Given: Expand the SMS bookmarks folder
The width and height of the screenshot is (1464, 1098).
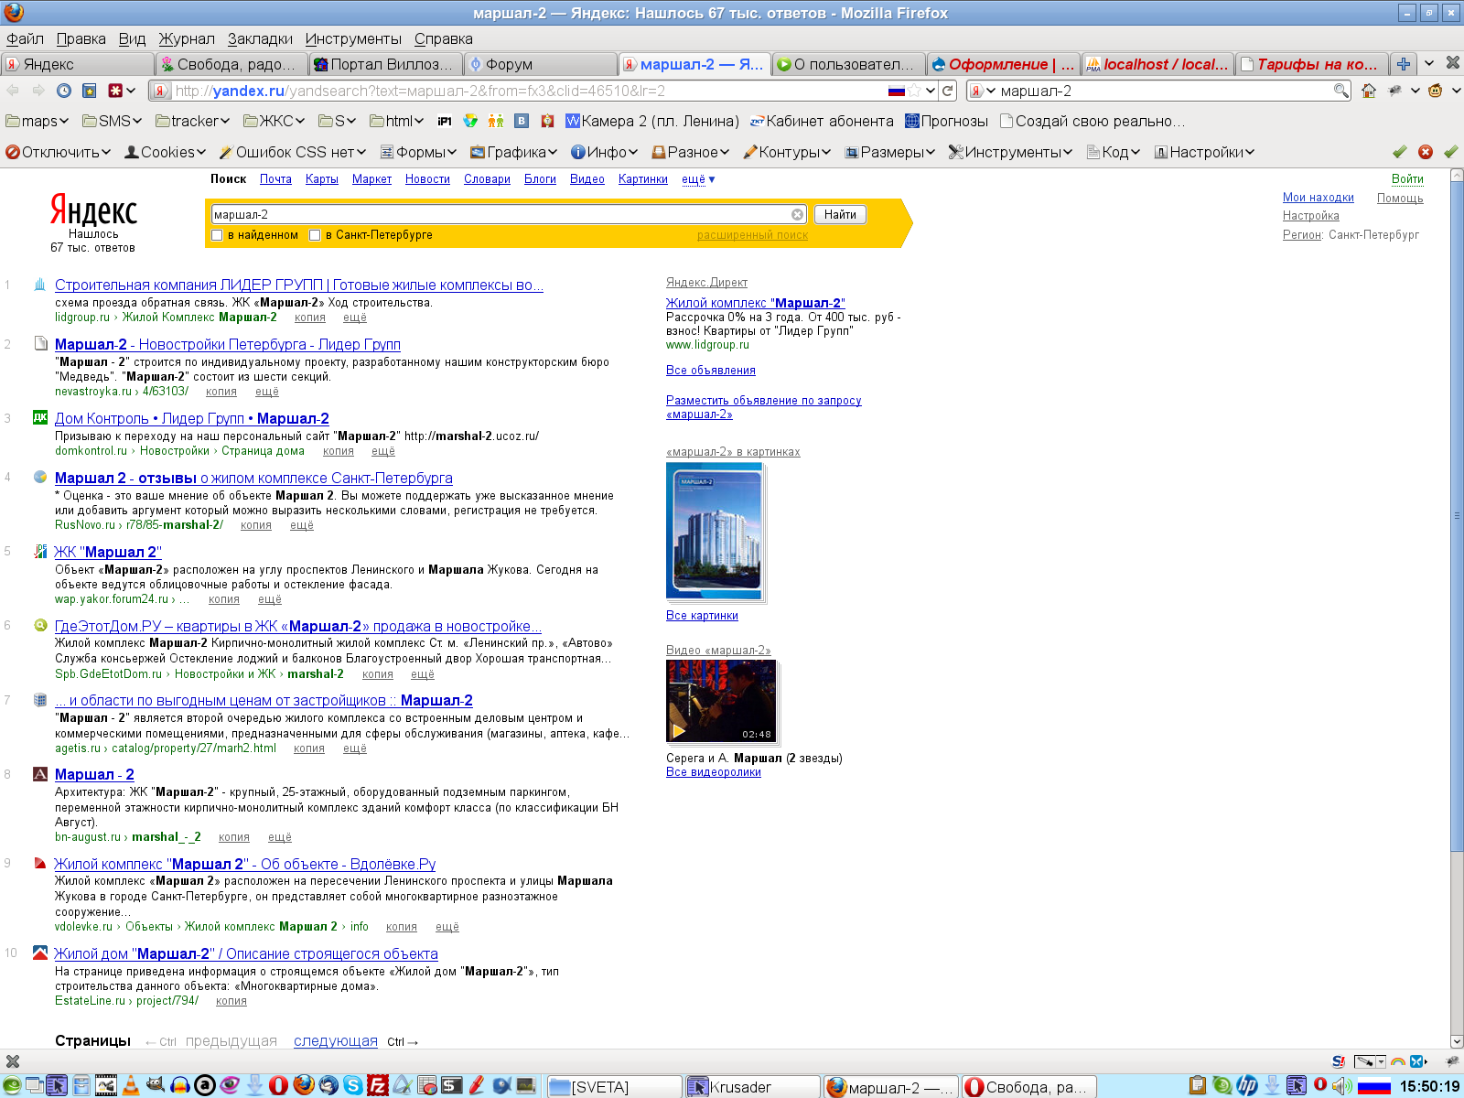Looking at the screenshot, I should point(111,121).
